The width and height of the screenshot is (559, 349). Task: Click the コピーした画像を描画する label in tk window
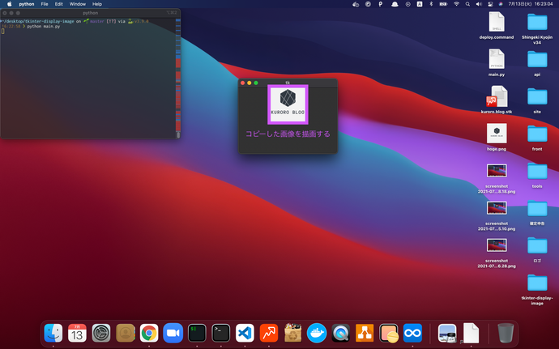288,134
